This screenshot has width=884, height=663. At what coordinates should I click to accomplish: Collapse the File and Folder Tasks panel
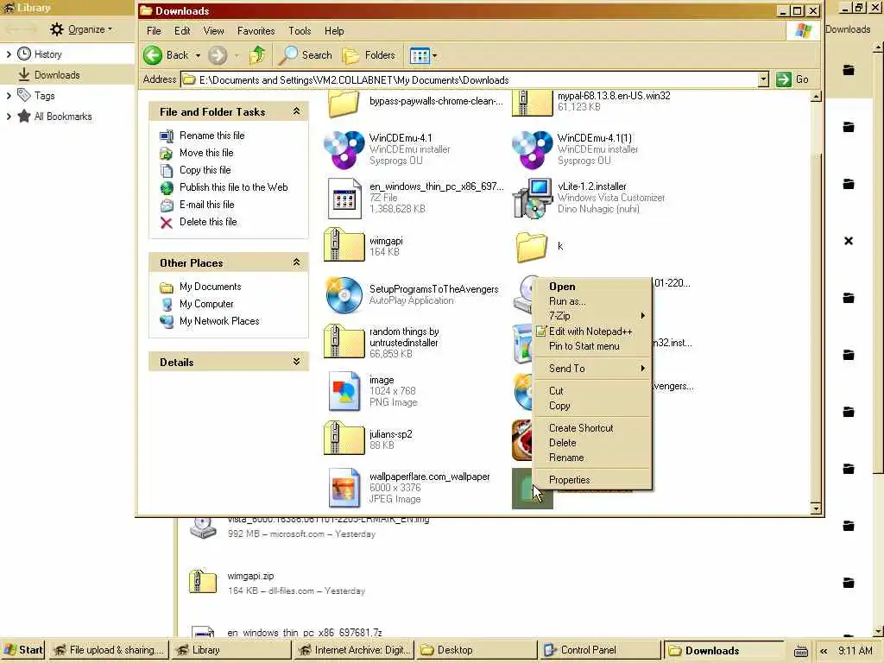coord(297,111)
